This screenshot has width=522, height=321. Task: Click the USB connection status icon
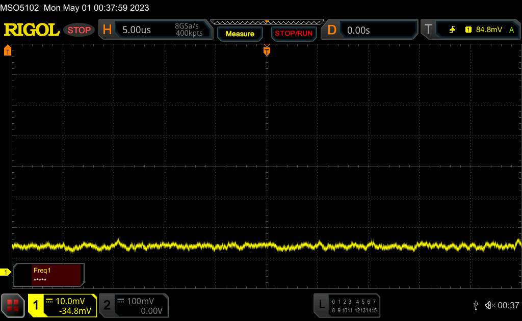(x=476, y=305)
